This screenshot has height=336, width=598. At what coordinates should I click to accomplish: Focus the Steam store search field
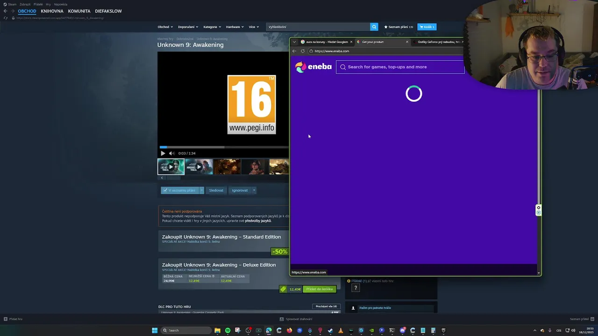(x=319, y=27)
